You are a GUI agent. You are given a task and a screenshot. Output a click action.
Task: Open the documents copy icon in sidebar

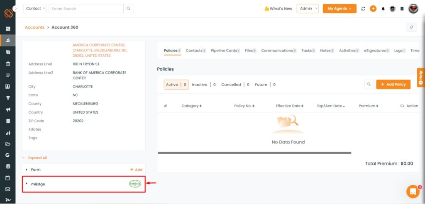(x=8, y=52)
